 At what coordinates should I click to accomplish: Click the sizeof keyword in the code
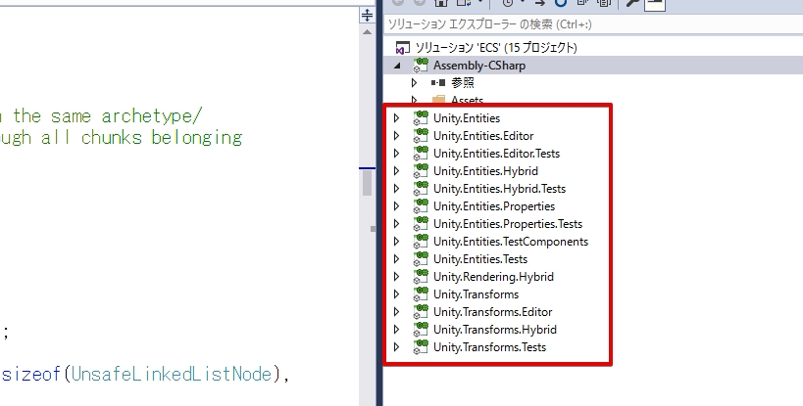(30, 375)
